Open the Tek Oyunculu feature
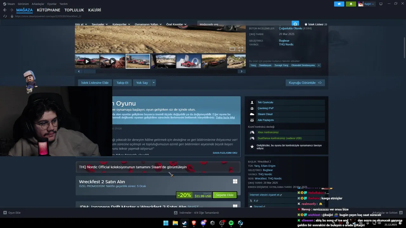The width and height of the screenshot is (406, 228). coord(287,102)
